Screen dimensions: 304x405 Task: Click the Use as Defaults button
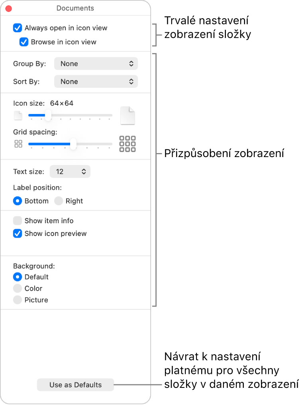click(75, 385)
